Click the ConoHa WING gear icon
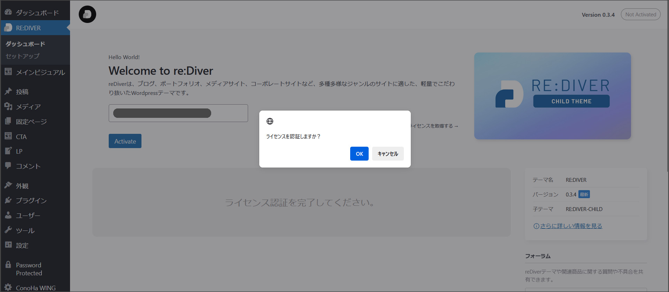Screen dimensions: 669x292 (x=8, y=287)
